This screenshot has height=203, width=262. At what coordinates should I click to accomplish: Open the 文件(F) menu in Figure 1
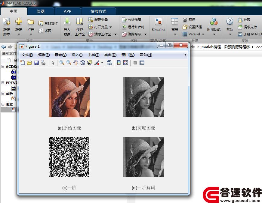(27, 55)
